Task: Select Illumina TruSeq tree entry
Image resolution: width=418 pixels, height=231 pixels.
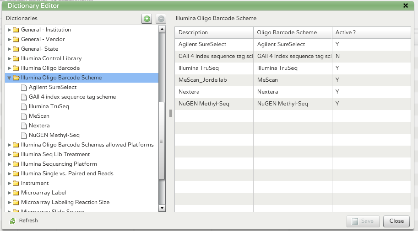Action: [x=49, y=106]
